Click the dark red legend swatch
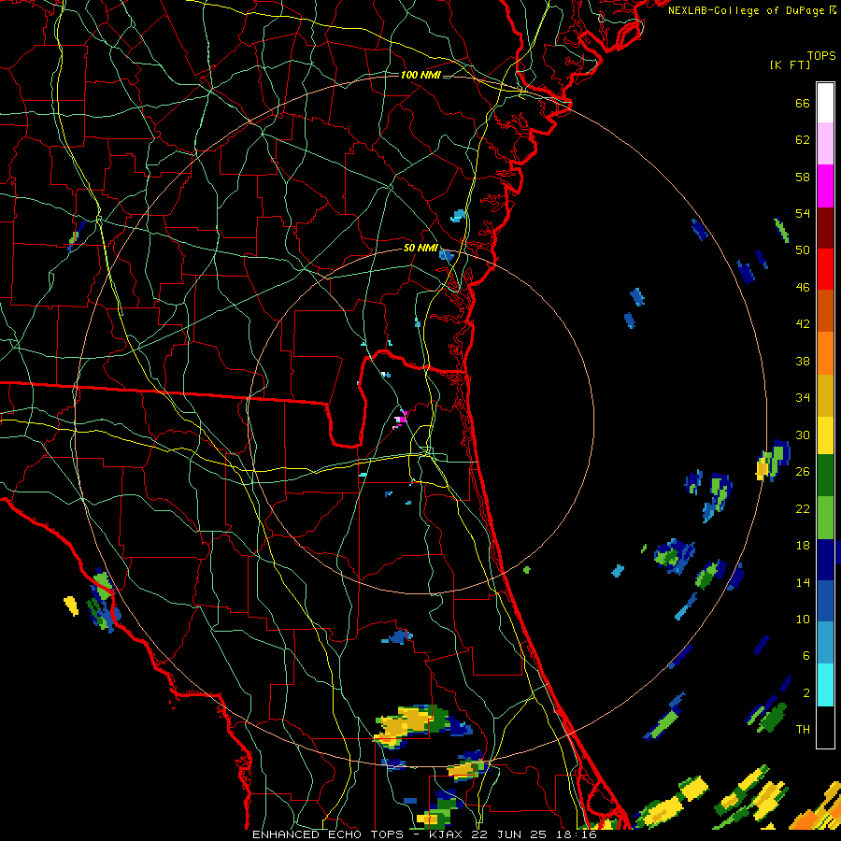Image resolution: width=841 pixels, height=841 pixels. pos(825,227)
